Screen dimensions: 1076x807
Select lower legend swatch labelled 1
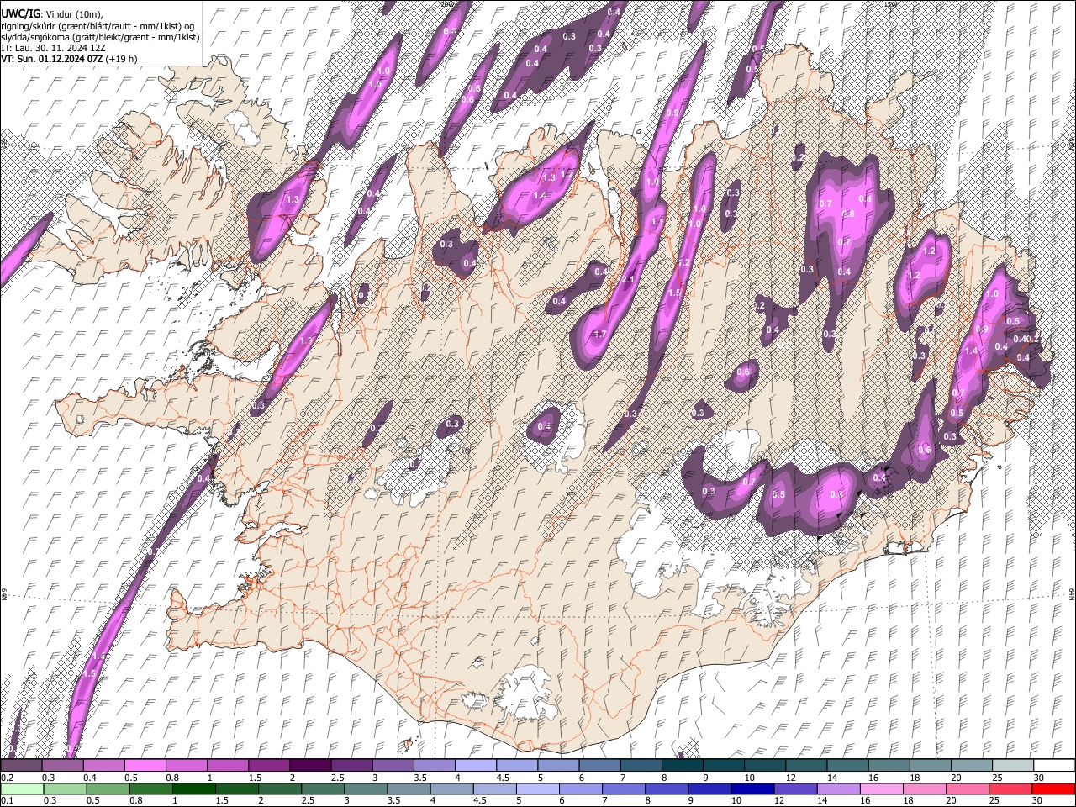pyautogui.click(x=193, y=789)
